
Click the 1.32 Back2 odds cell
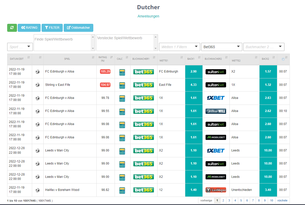268,85
